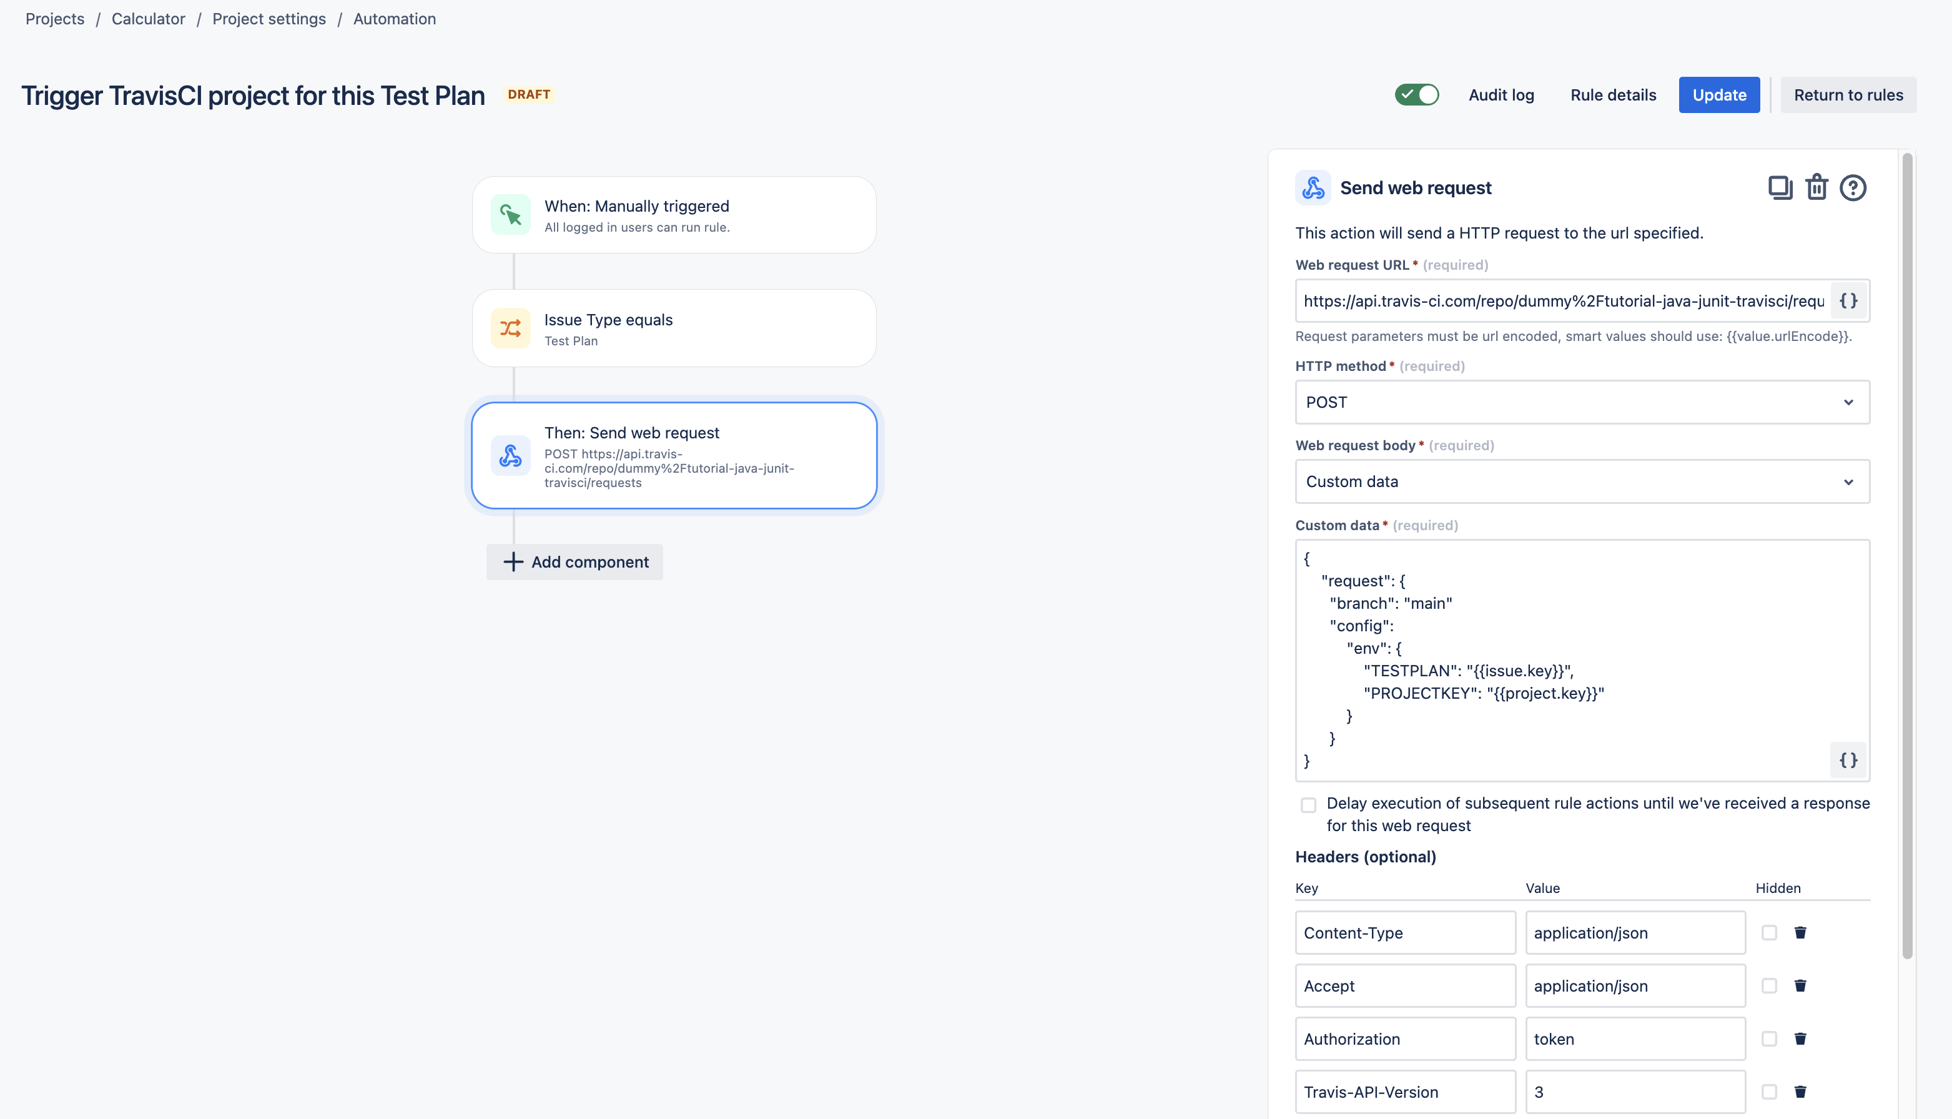Click the panel vertical scrollbar

[1906, 555]
